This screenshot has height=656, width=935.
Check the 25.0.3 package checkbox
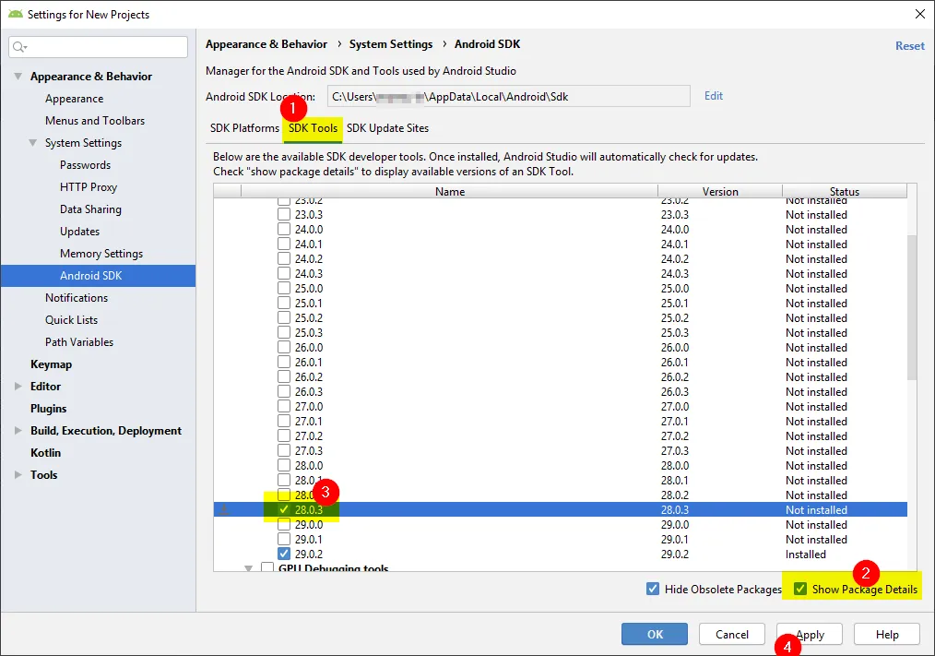pyautogui.click(x=284, y=332)
